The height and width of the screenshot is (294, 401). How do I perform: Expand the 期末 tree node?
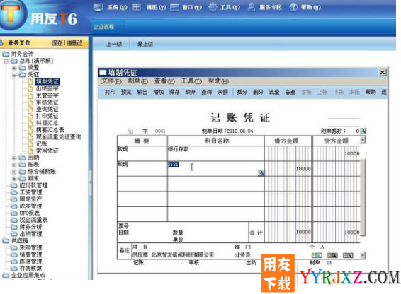pos(14,179)
